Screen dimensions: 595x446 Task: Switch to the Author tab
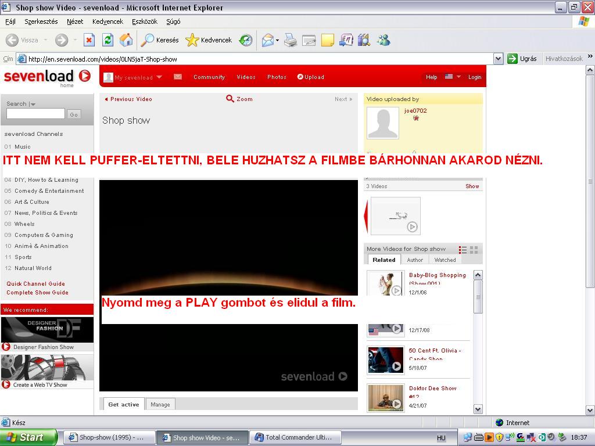(x=415, y=260)
